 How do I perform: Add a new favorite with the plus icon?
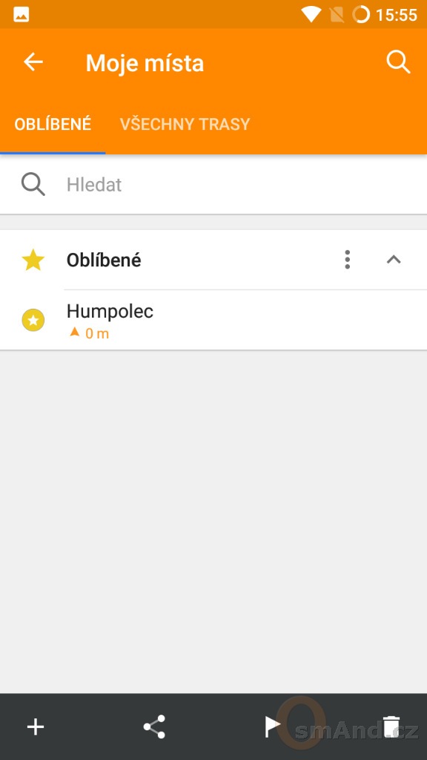pos(36,727)
